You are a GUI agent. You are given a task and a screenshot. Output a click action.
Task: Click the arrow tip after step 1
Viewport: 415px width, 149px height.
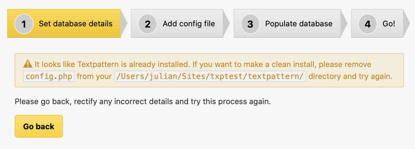point(124,23)
